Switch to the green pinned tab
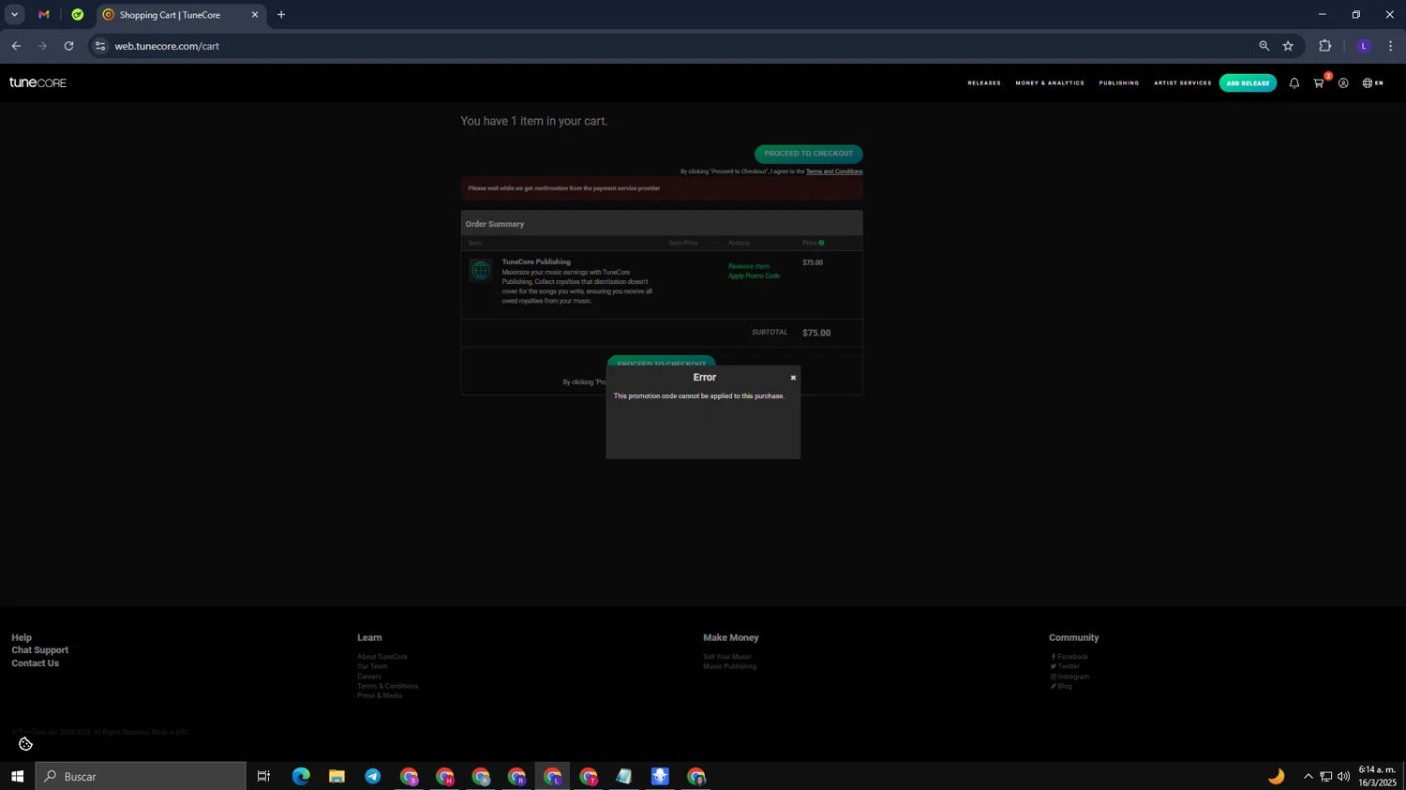Screen dimensions: 1406x790 [78, 15]
